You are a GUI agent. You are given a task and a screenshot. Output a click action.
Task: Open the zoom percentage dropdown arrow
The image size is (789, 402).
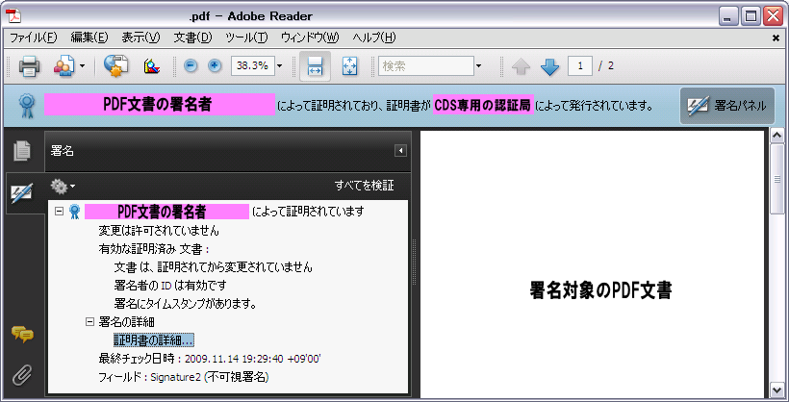coord(280,66)
